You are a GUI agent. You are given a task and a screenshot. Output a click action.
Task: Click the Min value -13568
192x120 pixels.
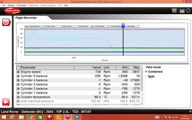click(122, 76)
